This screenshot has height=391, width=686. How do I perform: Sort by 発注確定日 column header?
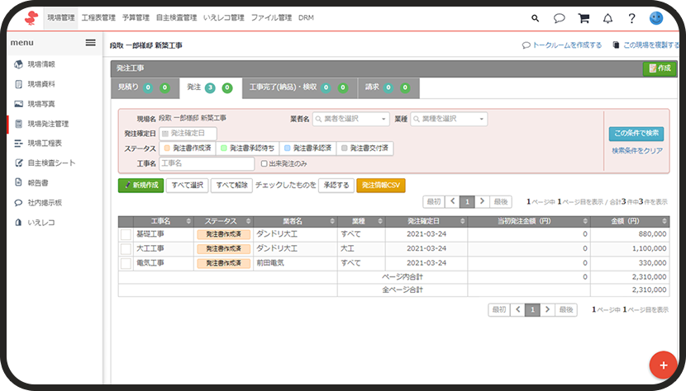(x=426, y=221)
